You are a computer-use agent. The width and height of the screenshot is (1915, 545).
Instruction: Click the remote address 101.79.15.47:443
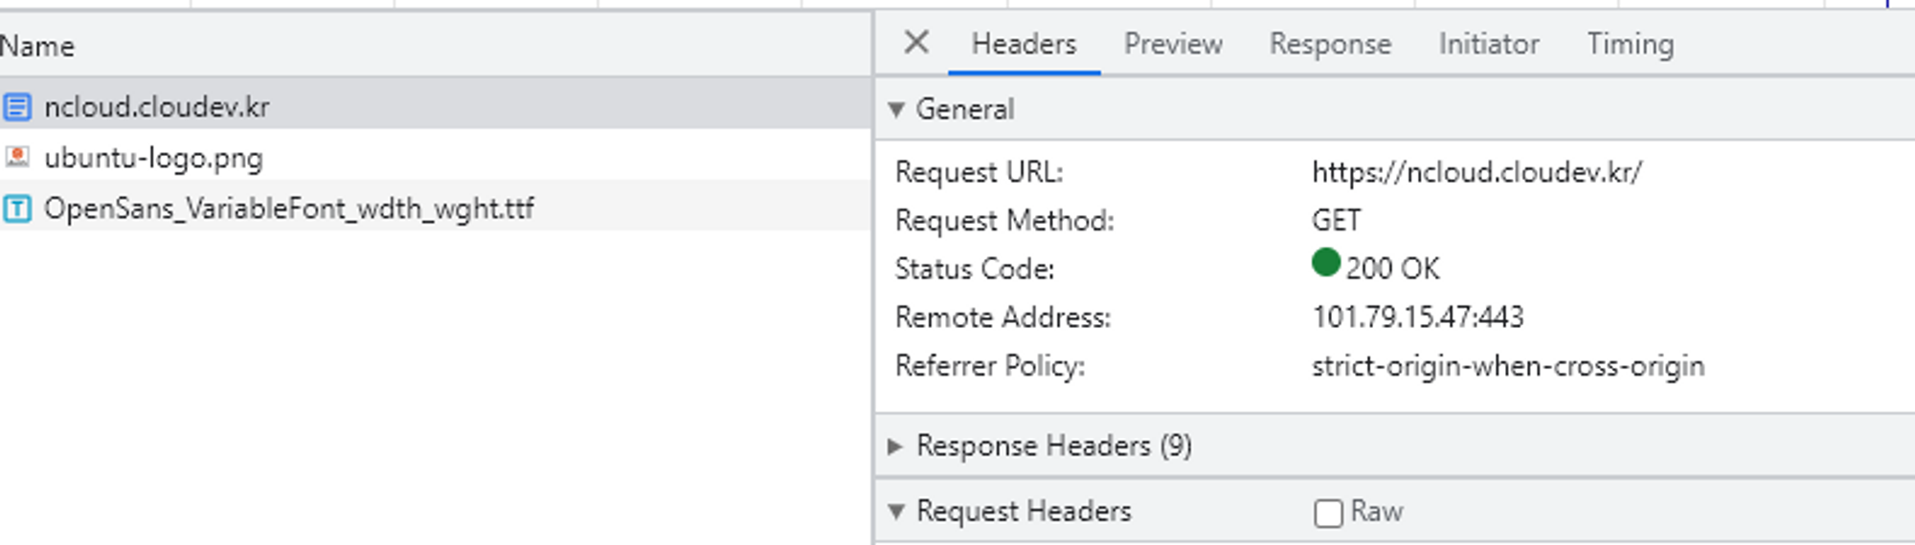1417,317
